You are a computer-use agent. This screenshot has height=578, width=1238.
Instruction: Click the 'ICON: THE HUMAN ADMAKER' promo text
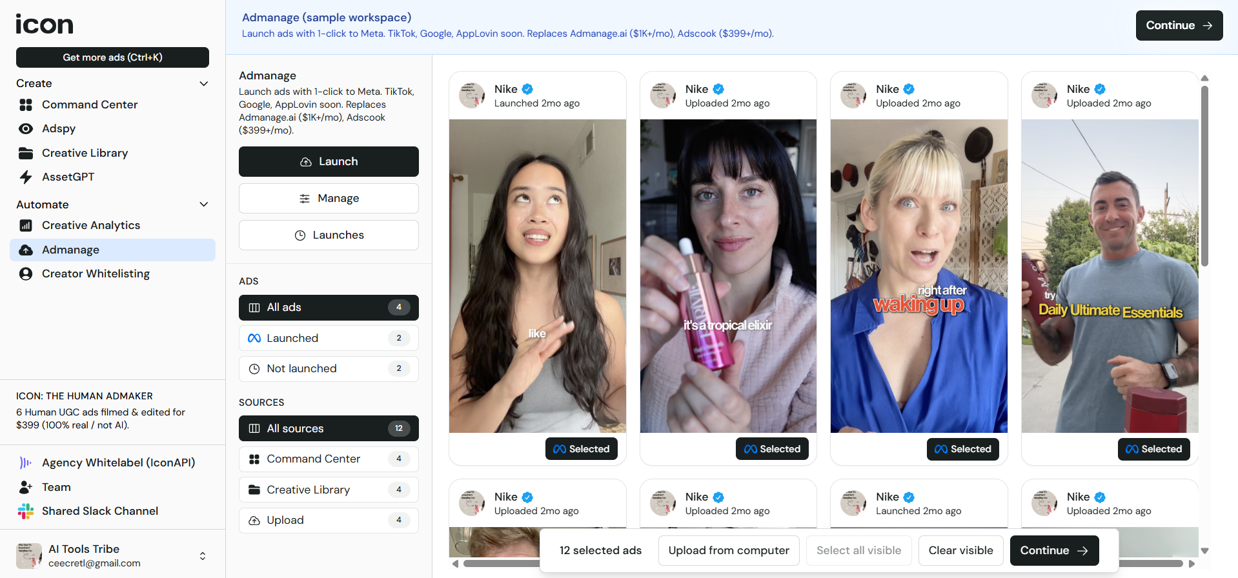85,396
